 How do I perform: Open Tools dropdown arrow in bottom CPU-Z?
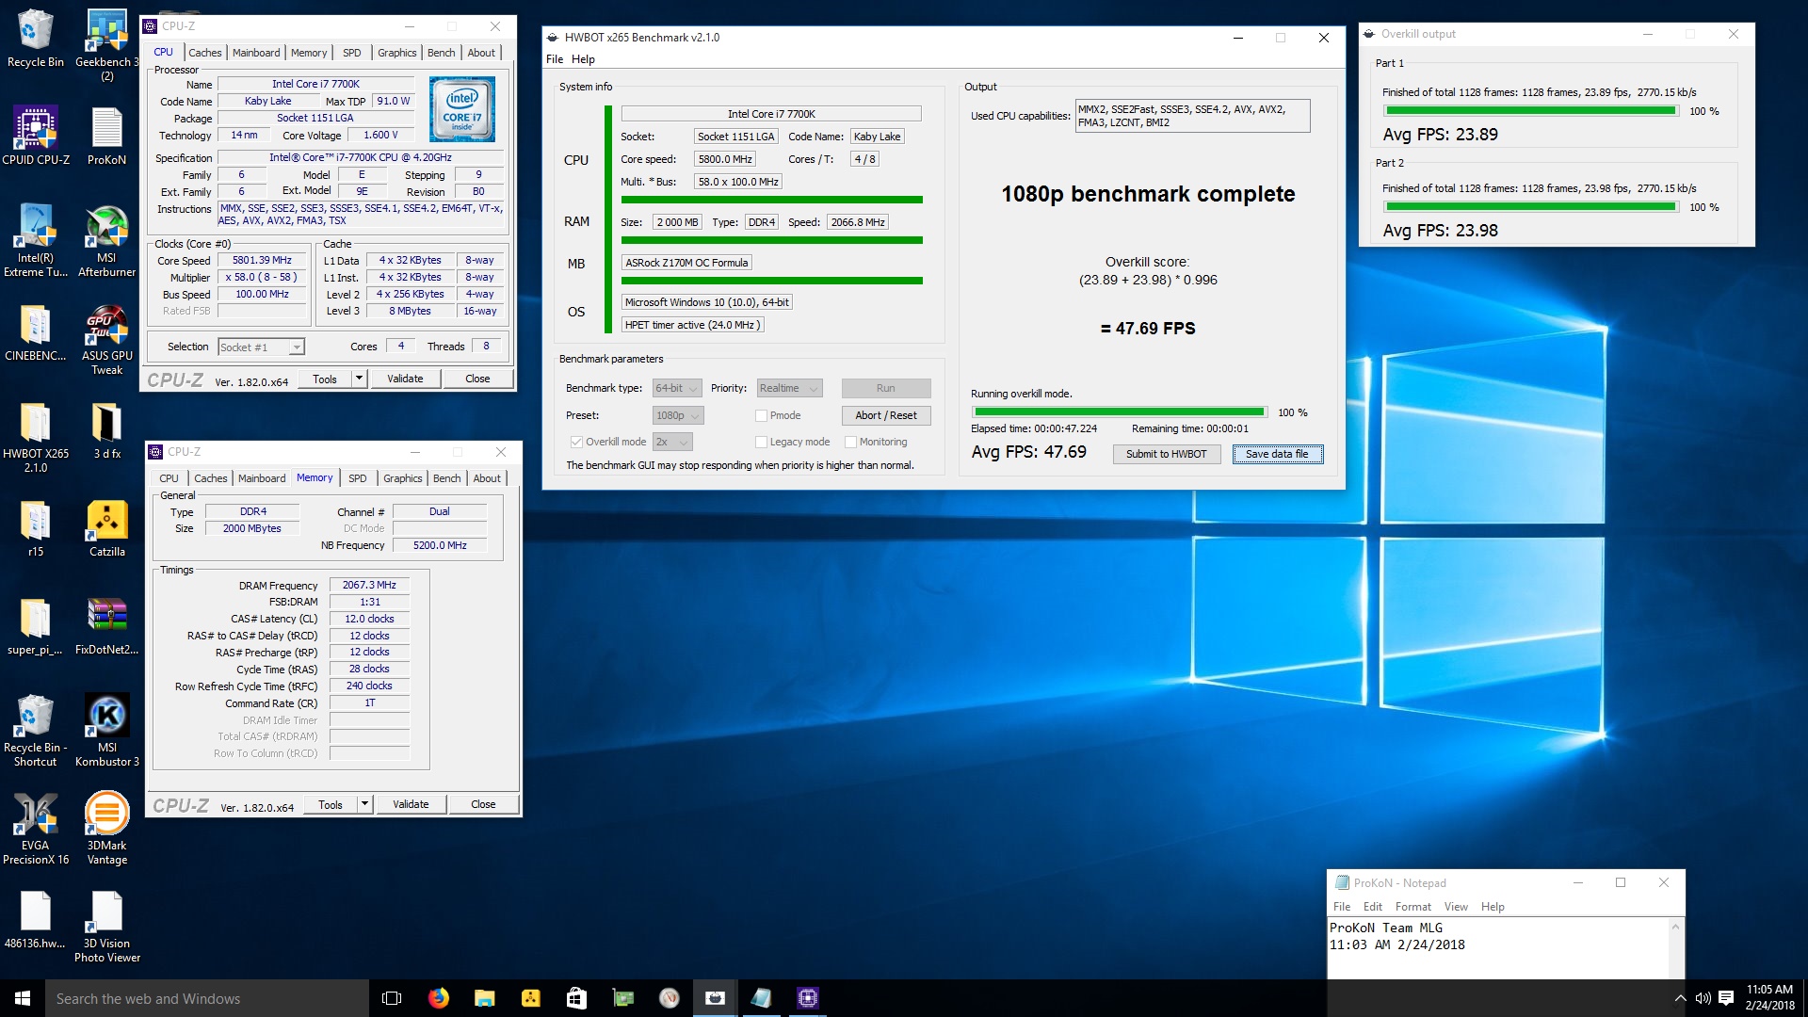click(x=364, y=804)
